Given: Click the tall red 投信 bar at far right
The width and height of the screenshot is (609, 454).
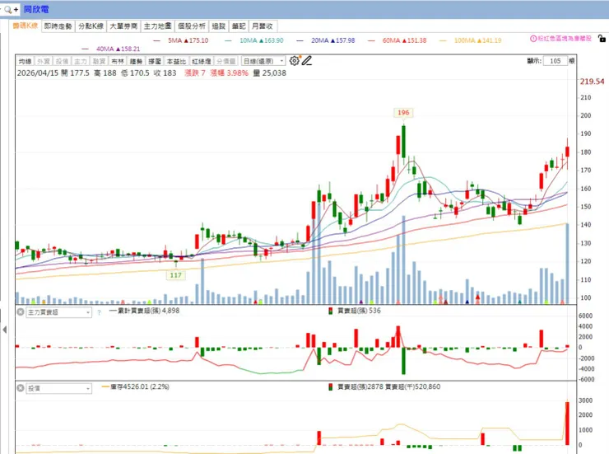Looking at the screenshot, I should pos(568,424).
